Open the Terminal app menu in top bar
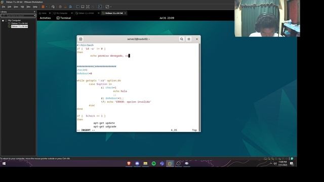 pos(64,18)
